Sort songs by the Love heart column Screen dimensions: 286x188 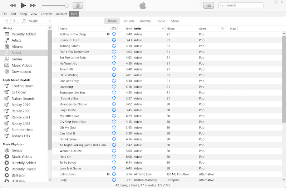(x=222, y=29)
